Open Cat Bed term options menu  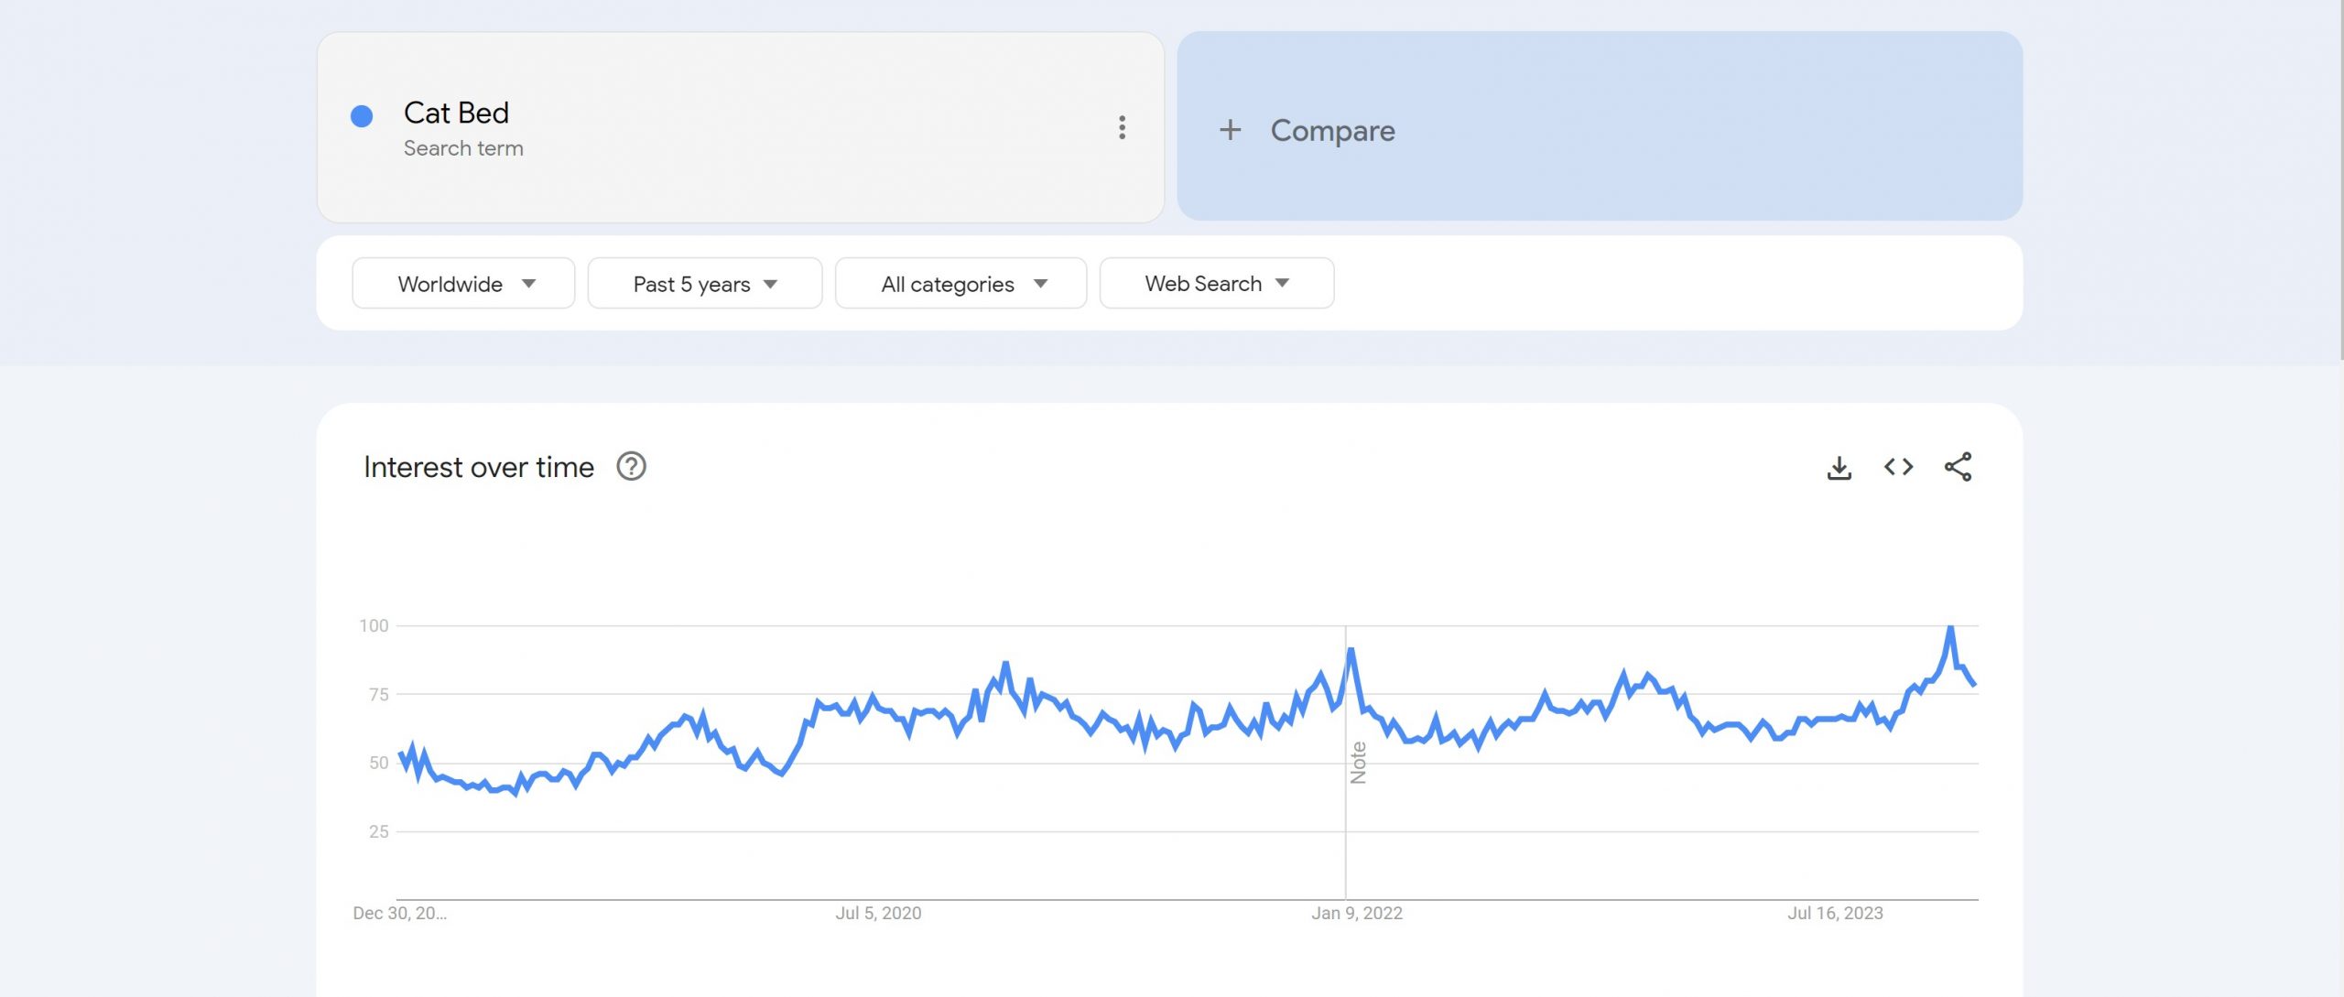click(1122, 127)
